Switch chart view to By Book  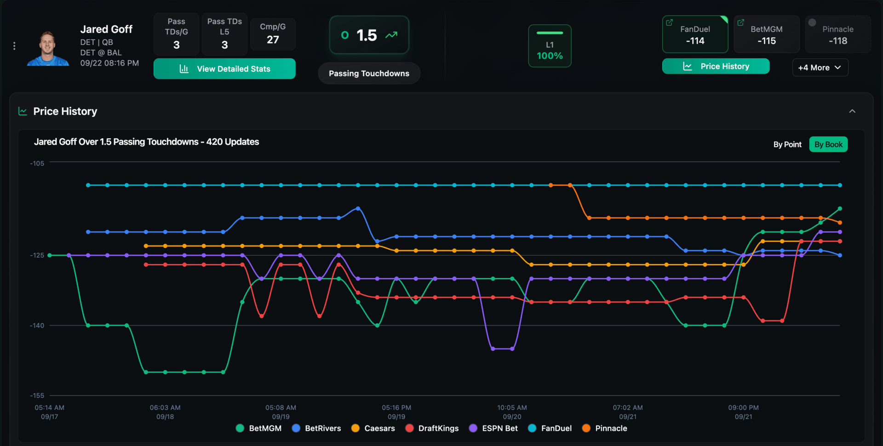click(x=828, y=145)
